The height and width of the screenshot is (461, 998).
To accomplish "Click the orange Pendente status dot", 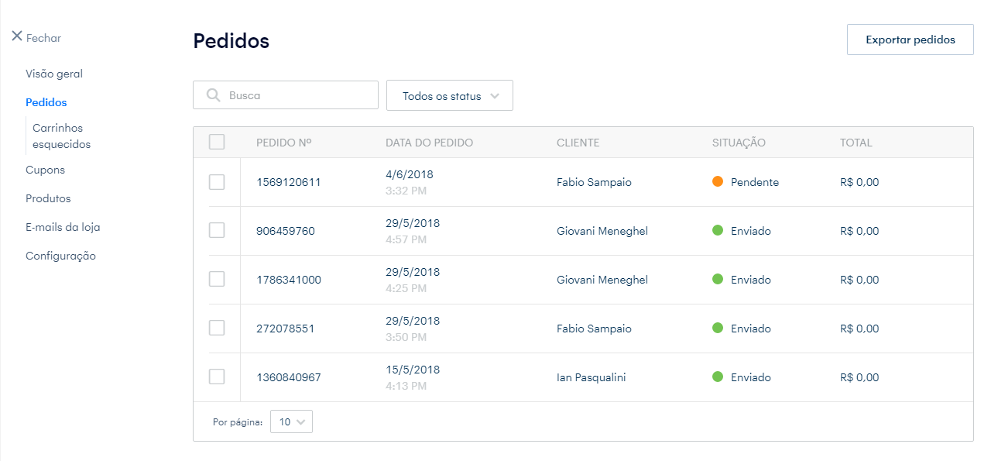I will coord(718,182).
